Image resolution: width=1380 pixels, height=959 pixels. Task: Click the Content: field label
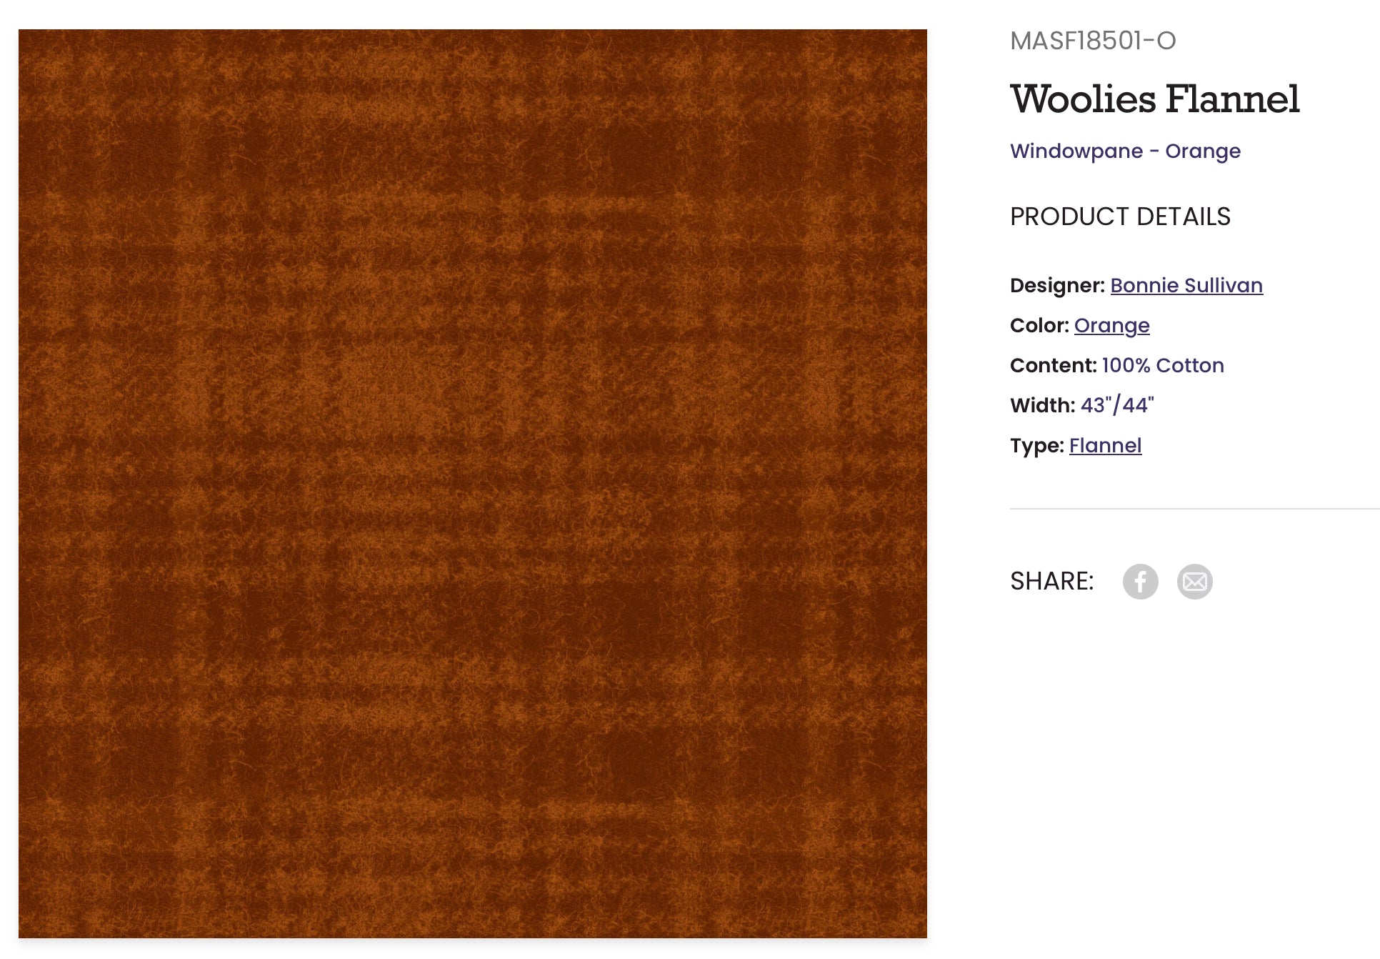(x=1054, y=365)
